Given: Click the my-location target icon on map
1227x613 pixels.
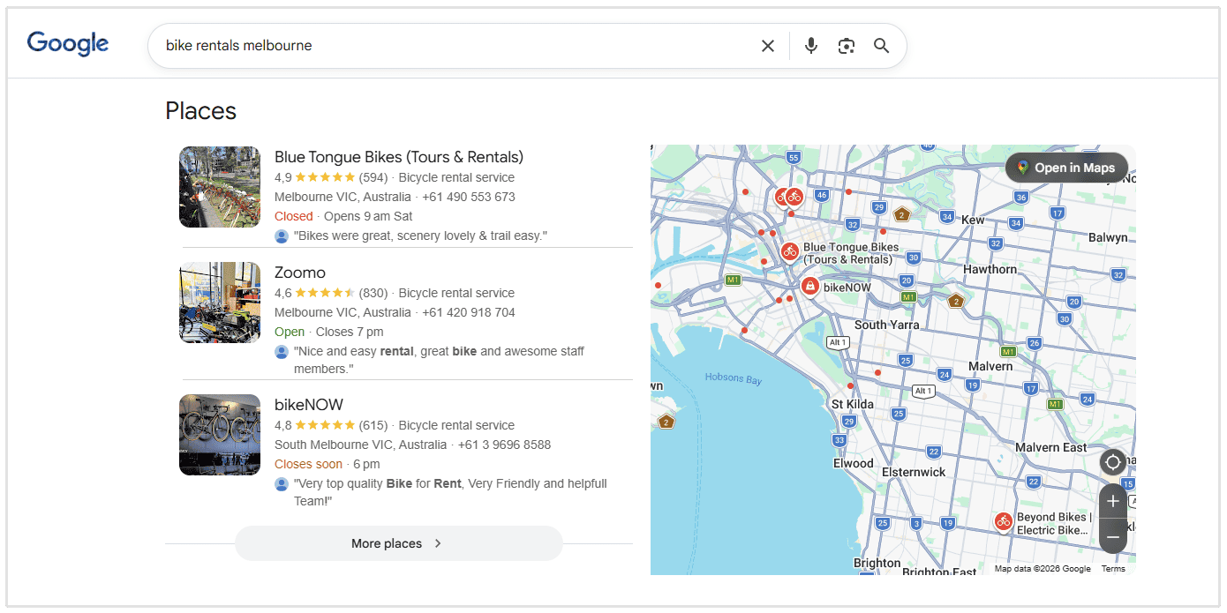Looking at the screenshot, I should click(1112, 462).
